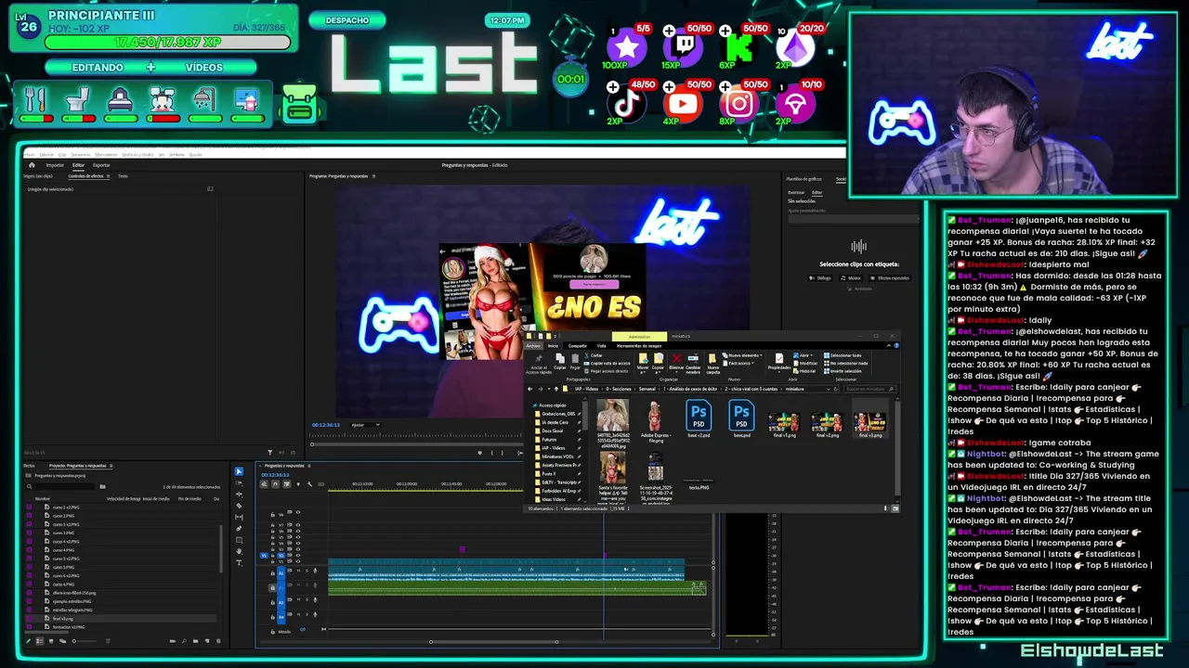Toggle A1 track target button
The height and width of the screenshot is (668, 1189).
281,573
